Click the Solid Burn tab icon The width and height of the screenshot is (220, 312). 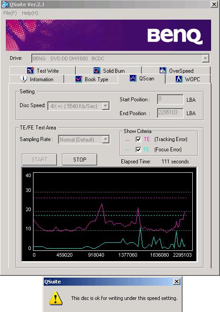coord(97,71)
